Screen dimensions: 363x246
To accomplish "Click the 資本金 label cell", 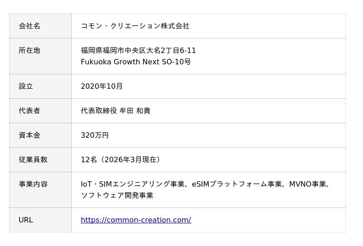I will (x=29, y=135).
